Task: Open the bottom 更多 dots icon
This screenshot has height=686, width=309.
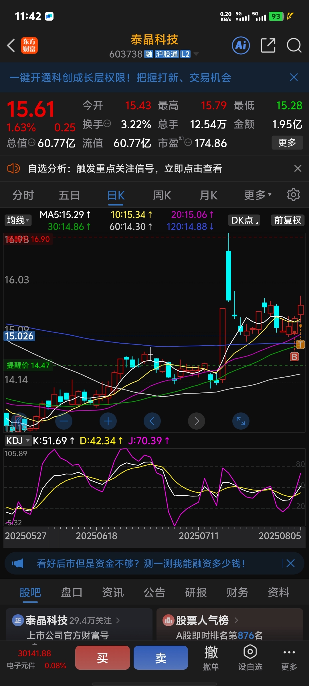Action: 289,657
